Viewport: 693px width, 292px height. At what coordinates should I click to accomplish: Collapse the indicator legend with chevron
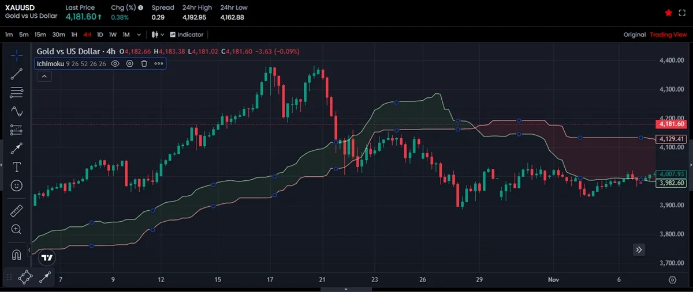tap(44, 76)
